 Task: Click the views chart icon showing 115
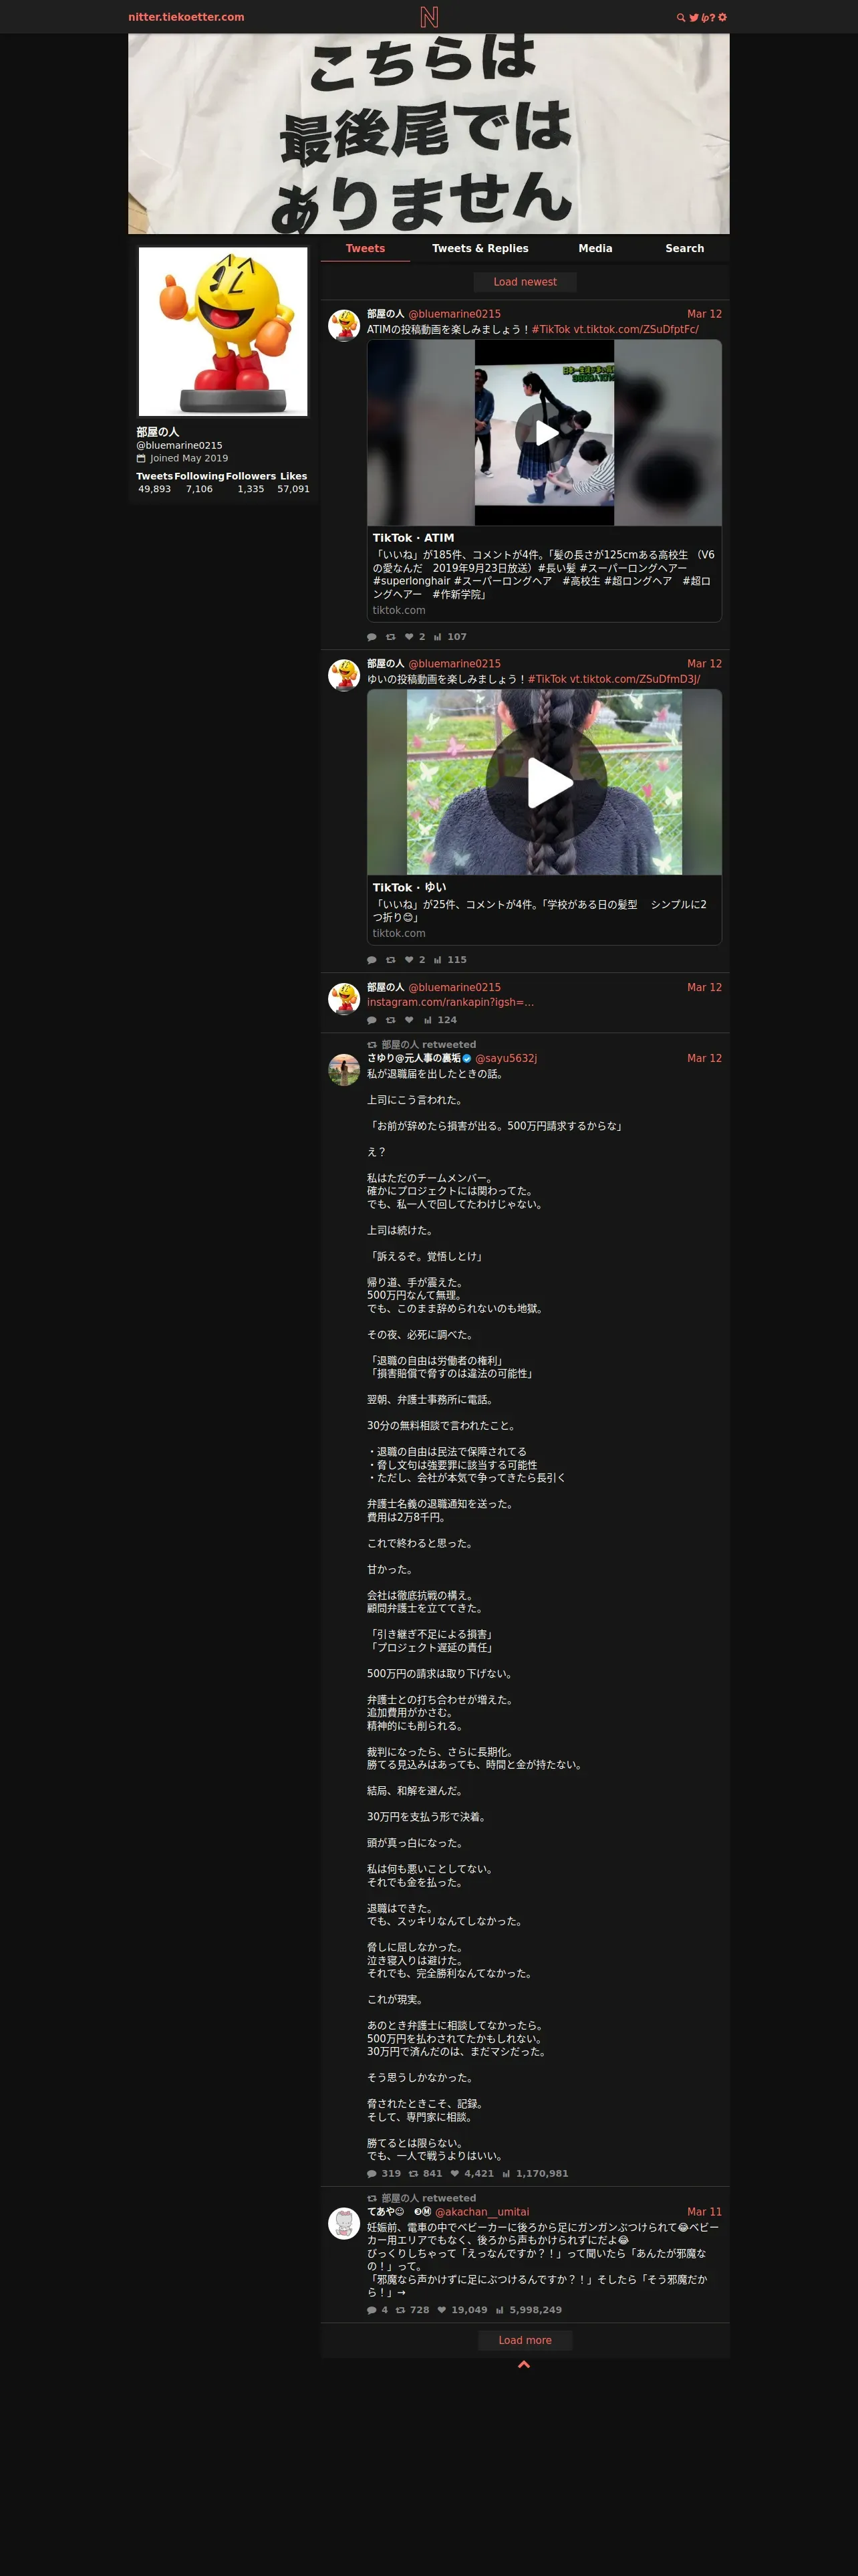point(438,960)
